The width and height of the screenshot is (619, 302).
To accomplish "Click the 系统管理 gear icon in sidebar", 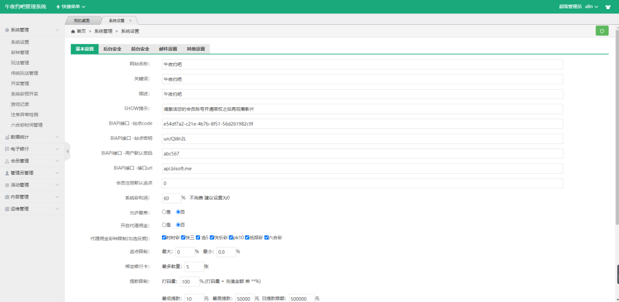I will [7, 30].
